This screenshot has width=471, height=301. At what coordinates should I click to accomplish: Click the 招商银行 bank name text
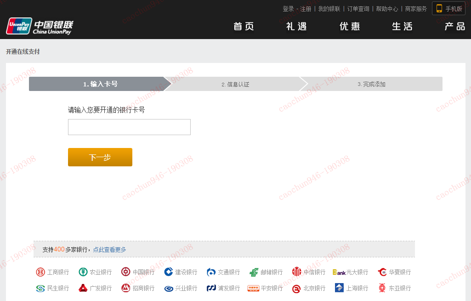coord(143,289)
